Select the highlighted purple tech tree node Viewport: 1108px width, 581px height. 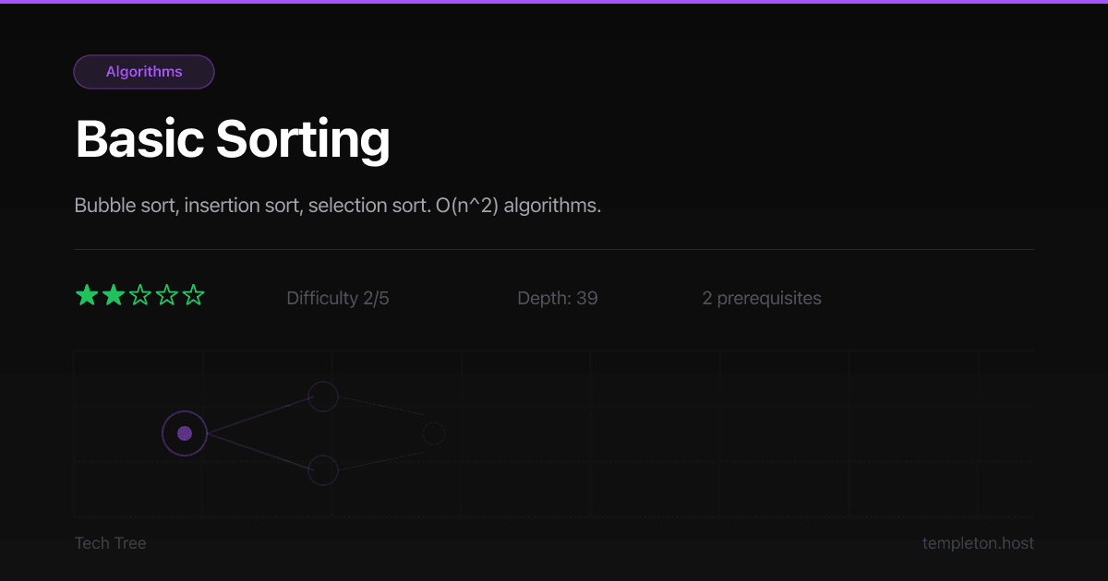click(x=185, y=433)
